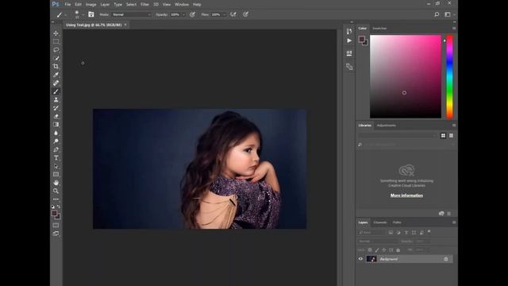Select the Clone Stamp tool
Screen dimensions: 508x286
coord(56,100)
